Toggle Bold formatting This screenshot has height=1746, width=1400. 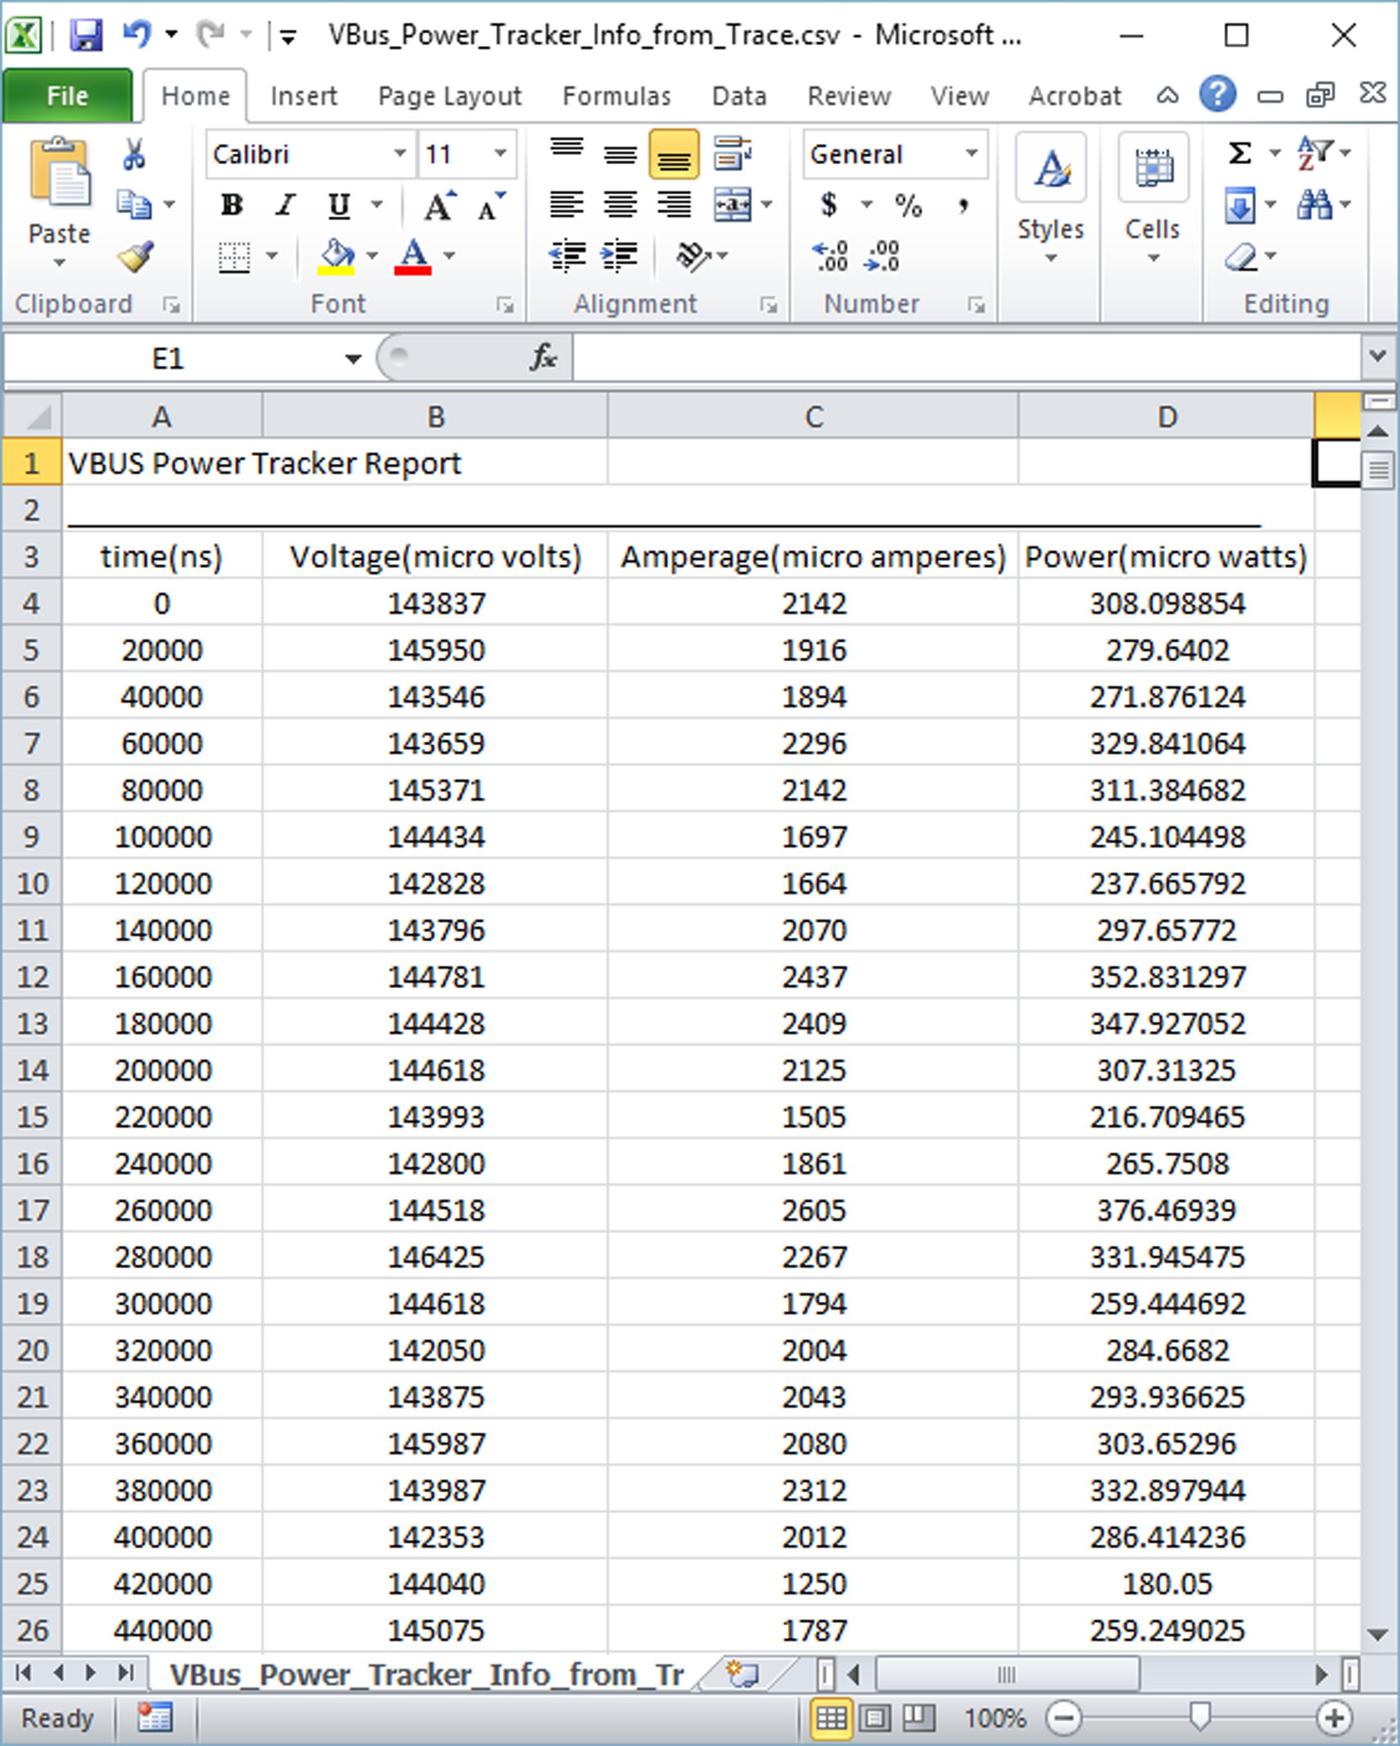[x=232, y=205]
